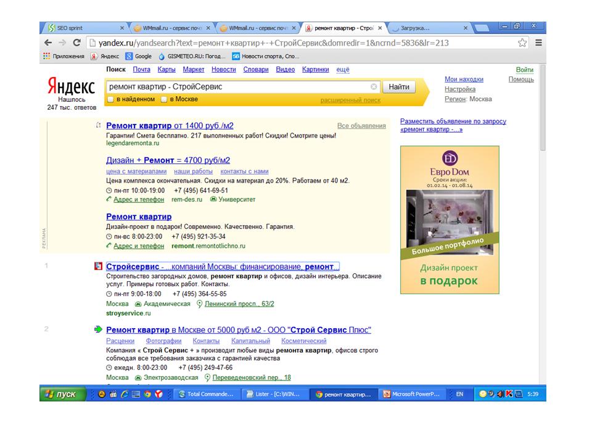
Task: Open the Google bookmark
Action: point(139,56)
